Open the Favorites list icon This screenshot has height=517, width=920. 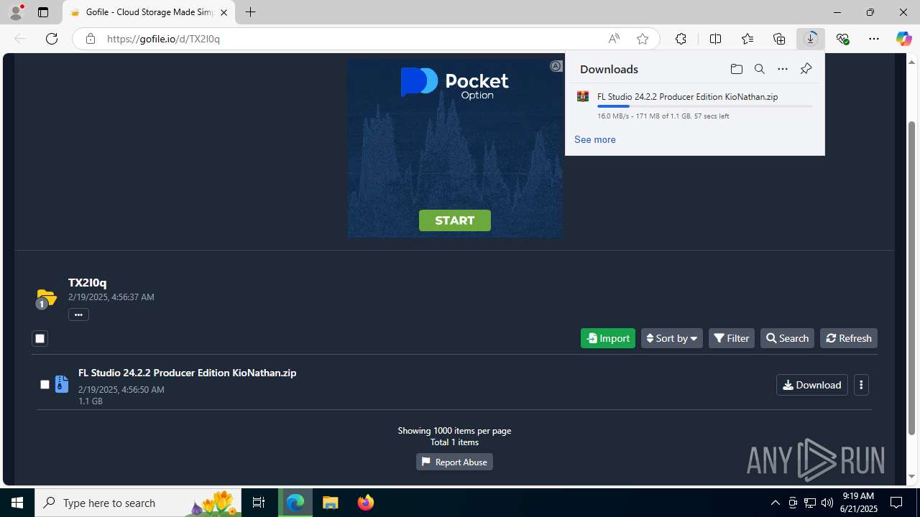(747, 39)
